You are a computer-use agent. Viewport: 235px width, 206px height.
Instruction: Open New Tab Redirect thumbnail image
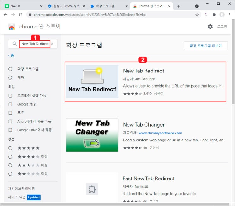(x=92, y=81)
